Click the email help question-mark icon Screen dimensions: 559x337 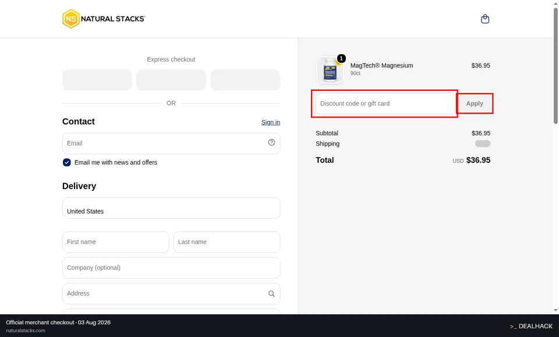[271, 143]
